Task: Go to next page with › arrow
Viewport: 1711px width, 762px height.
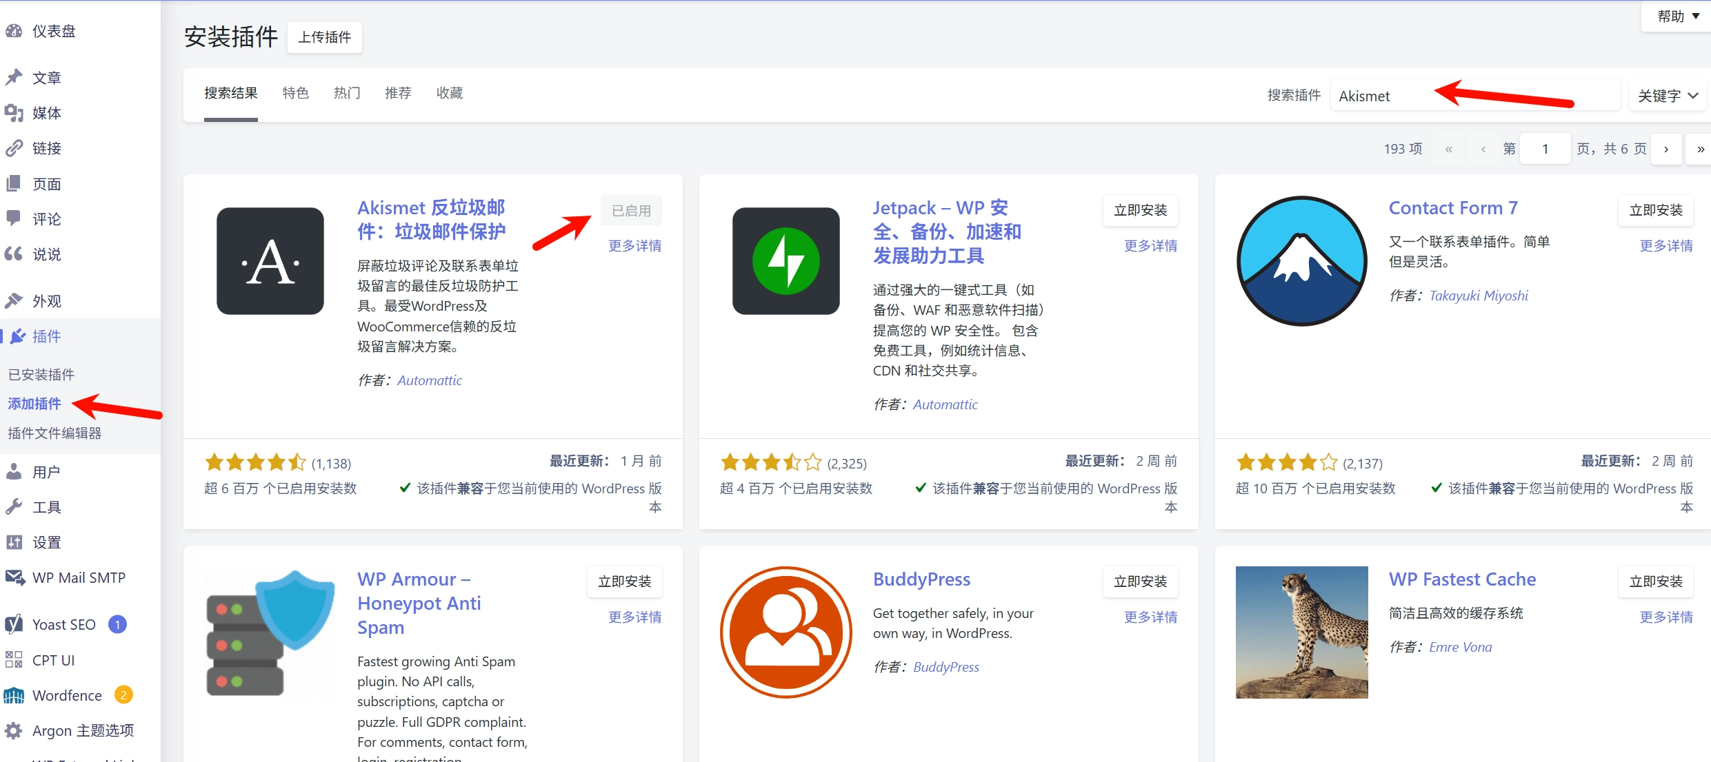Action: click(x=1666, y=149)
